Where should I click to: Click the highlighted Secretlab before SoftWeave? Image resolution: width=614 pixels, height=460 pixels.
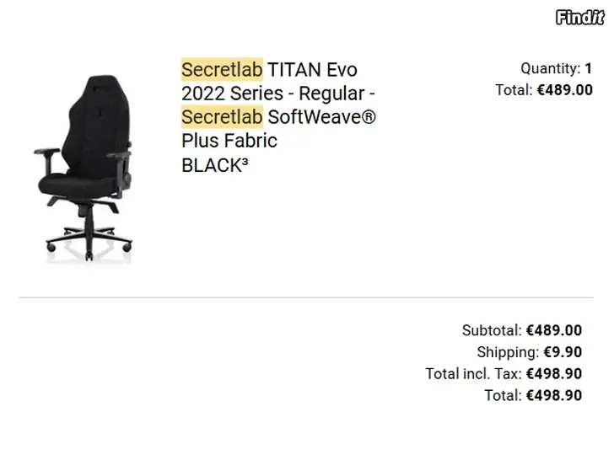pos(222,117)
